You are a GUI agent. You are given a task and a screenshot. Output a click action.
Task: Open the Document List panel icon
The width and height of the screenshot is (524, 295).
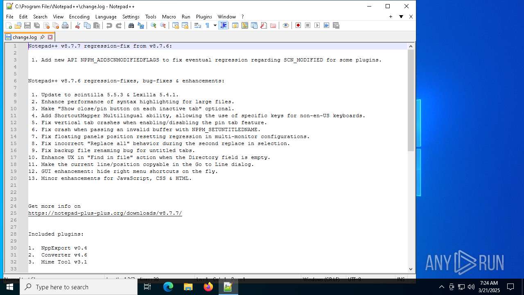[x=254, y=25]
